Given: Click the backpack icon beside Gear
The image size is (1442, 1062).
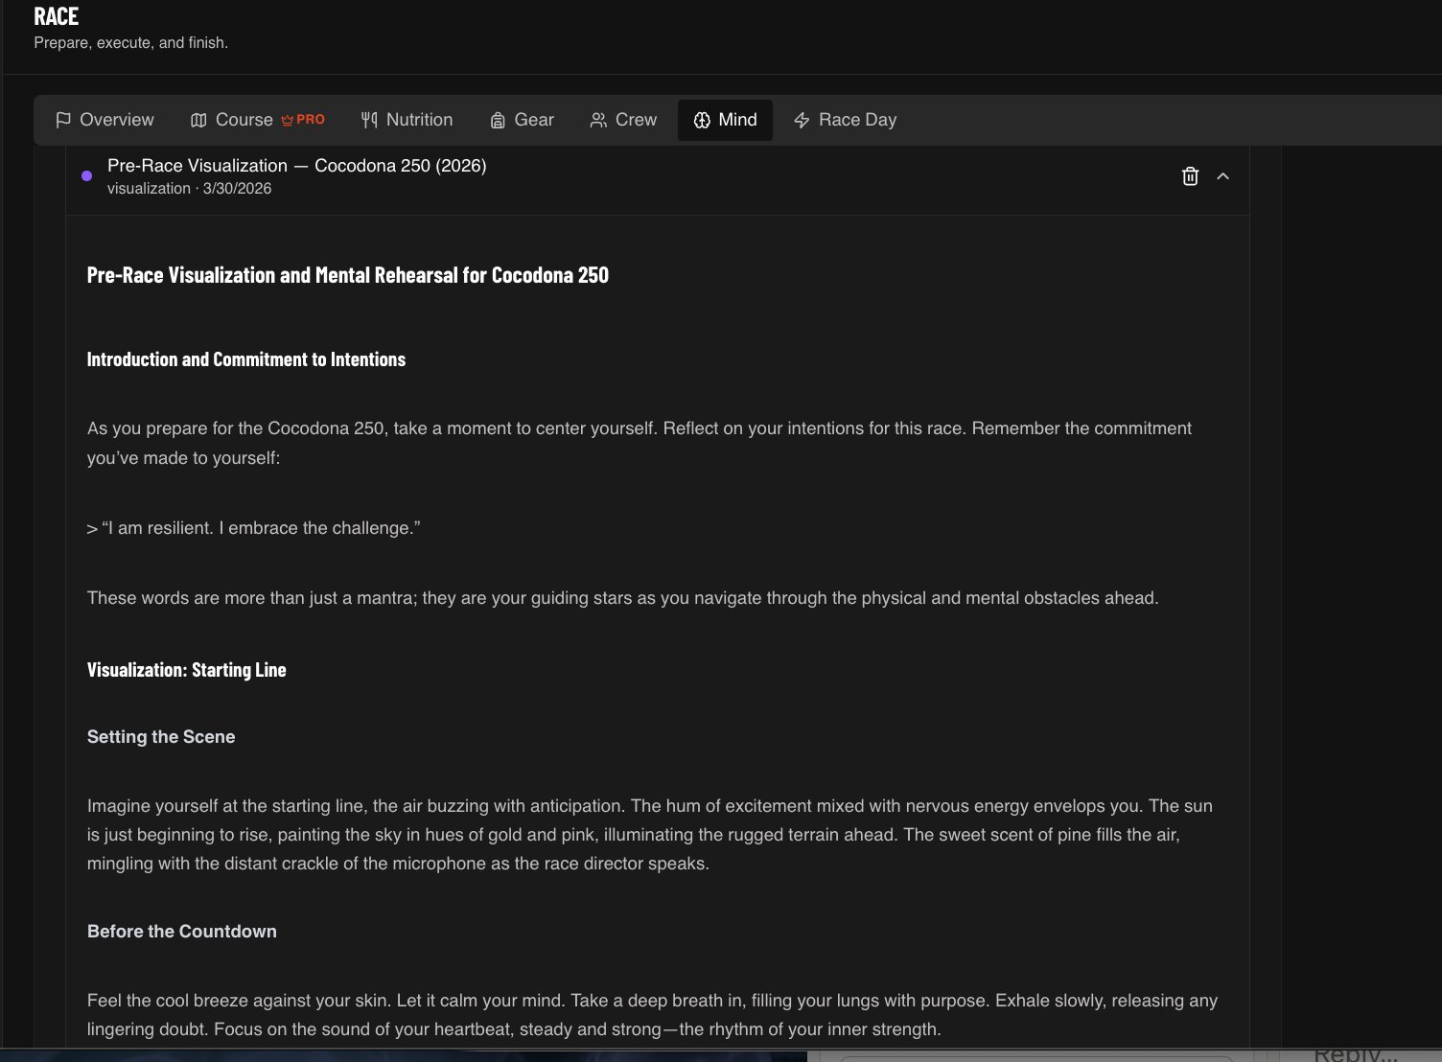Looking at the screenshot, I should pyautogui.click(x=498, y=120).
